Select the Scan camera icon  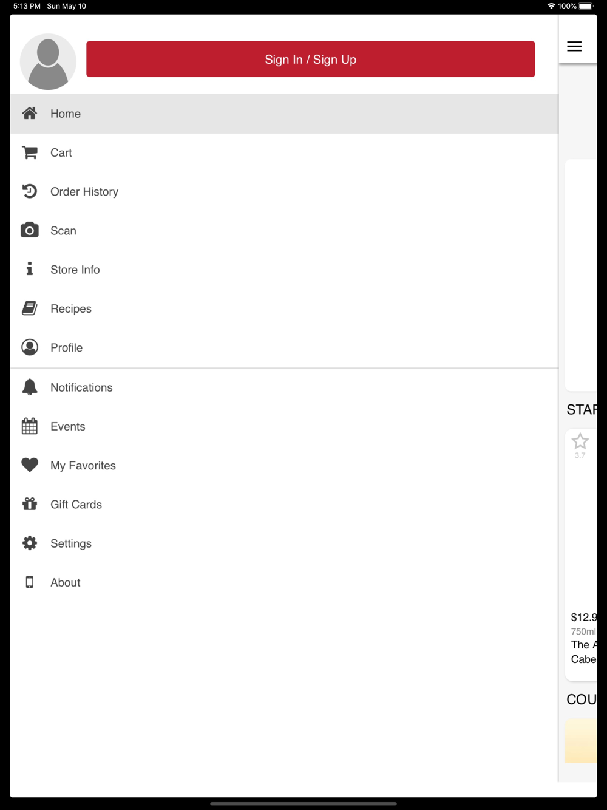click(x=30, y=230)
